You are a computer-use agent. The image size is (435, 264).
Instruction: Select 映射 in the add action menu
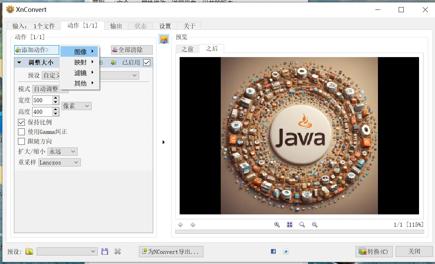79,62
